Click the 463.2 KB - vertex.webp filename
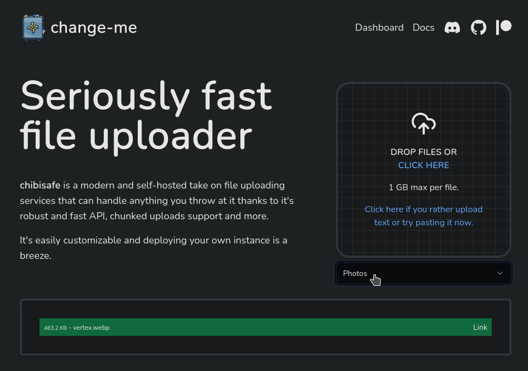The width and height of the screenshot is (528, 371). 77,328
